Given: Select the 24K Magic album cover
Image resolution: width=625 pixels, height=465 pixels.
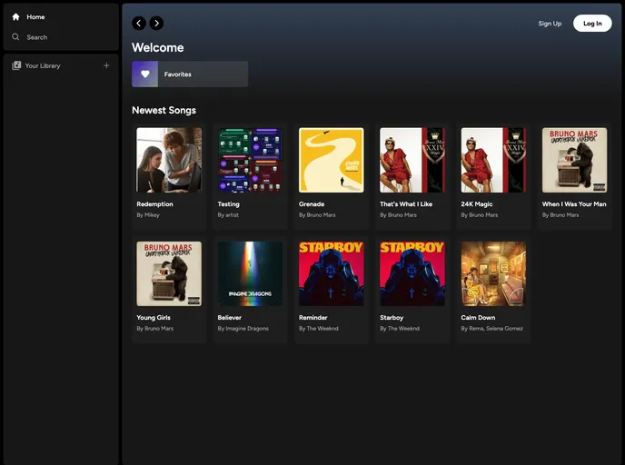Looking at the screenshot, I should tap(493, 160).
